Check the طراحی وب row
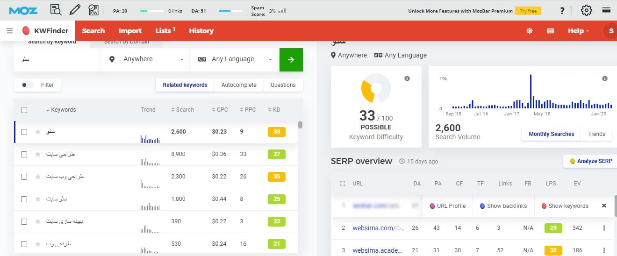This screenshot has width=617, height=256. pyautogui.click(x=24, y=244)
